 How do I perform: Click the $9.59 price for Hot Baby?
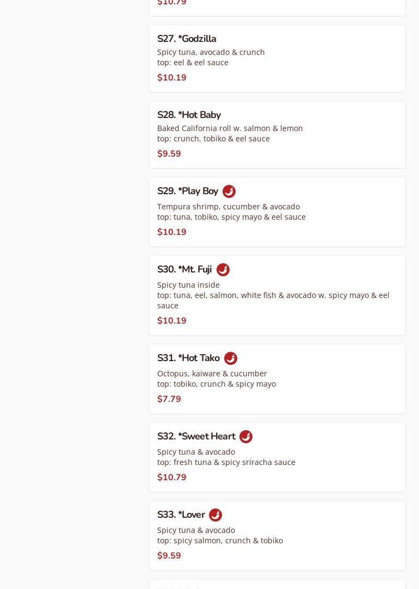pos(169,154)
